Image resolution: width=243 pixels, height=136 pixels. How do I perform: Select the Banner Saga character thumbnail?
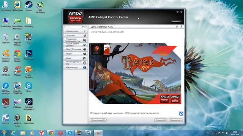tap(107, 49)
